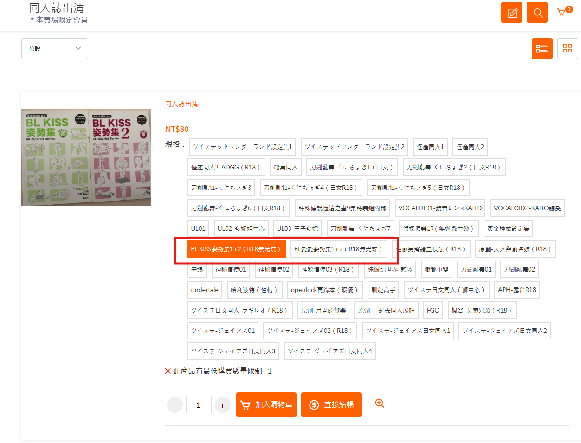Select 原創-一起去同人展吧 option

pos(387,310)
